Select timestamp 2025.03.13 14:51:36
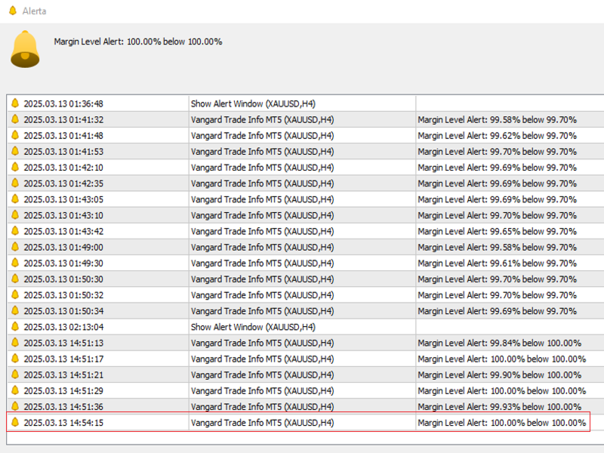Viewport: 604px width, 453px height. 63,407
